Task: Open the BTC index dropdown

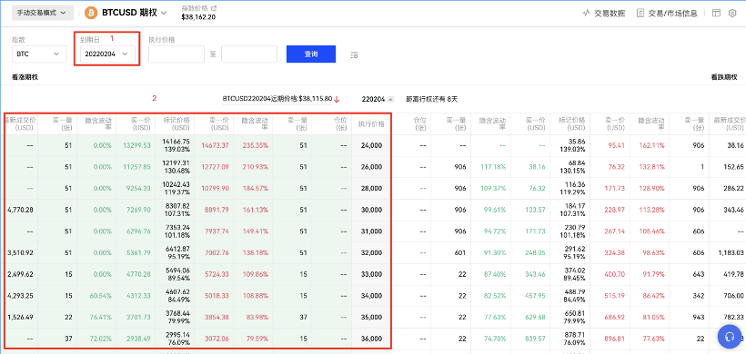Action: [39, 54]
